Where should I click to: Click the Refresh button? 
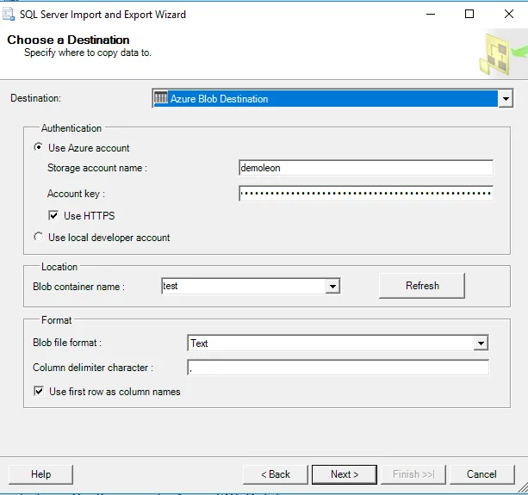coord(422,286)
